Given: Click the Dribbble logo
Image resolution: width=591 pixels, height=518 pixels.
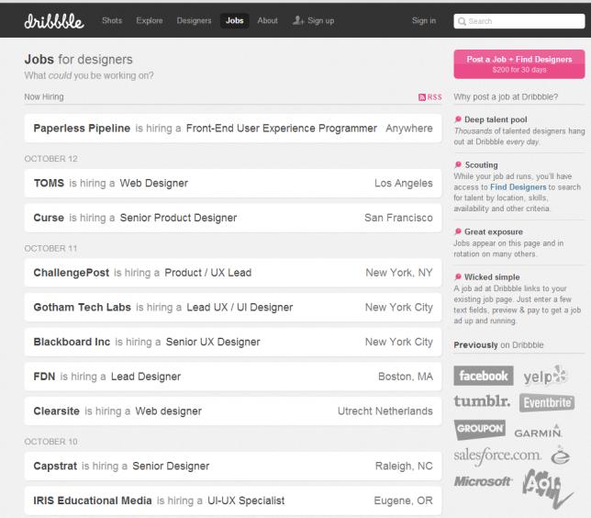Looking at the screenshot, I should pyautogui.click(x=54, y=21).
